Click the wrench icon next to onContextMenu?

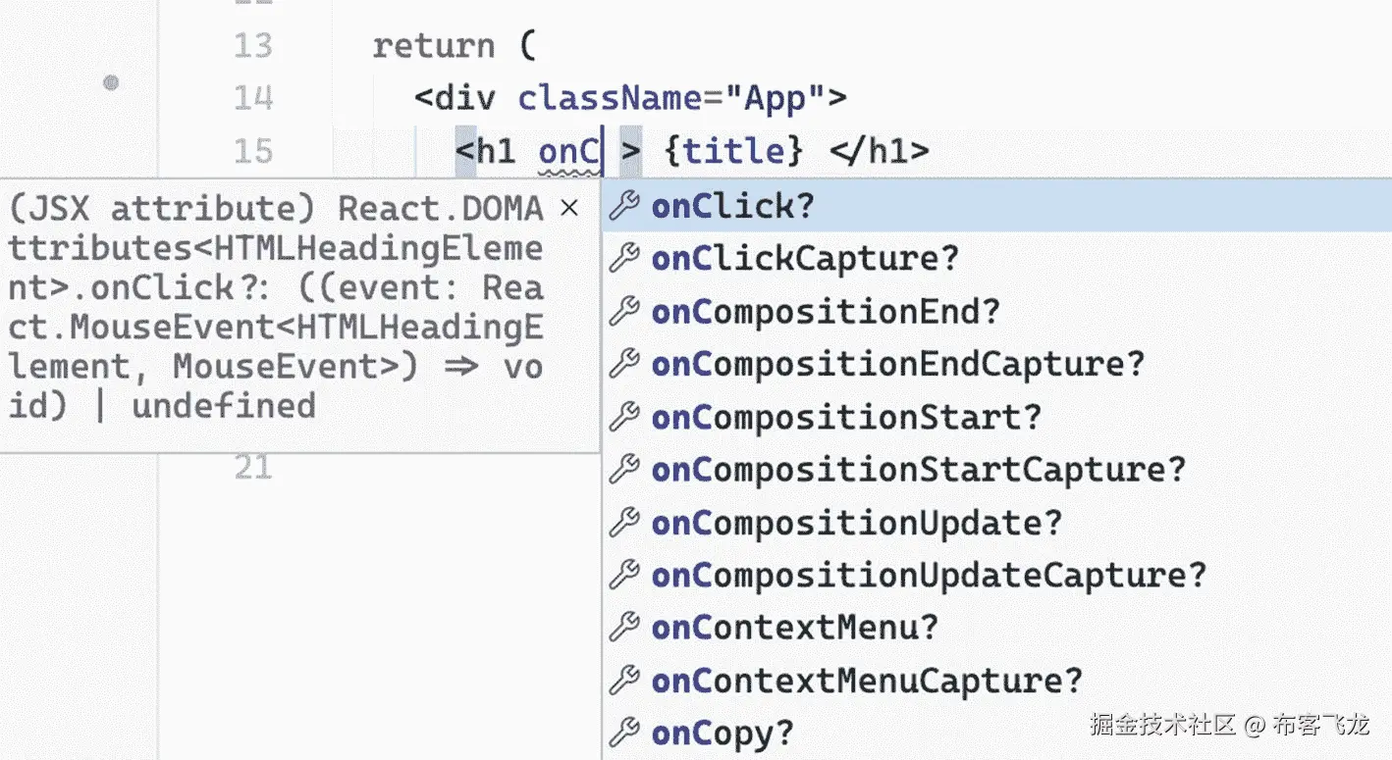625,627
